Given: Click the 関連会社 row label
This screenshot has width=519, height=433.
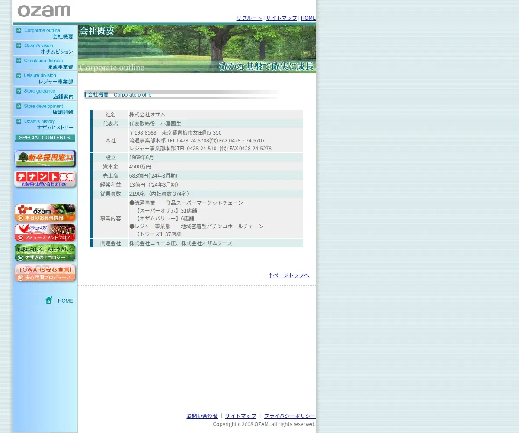Looking at the screenshot, I should [111, 243].
